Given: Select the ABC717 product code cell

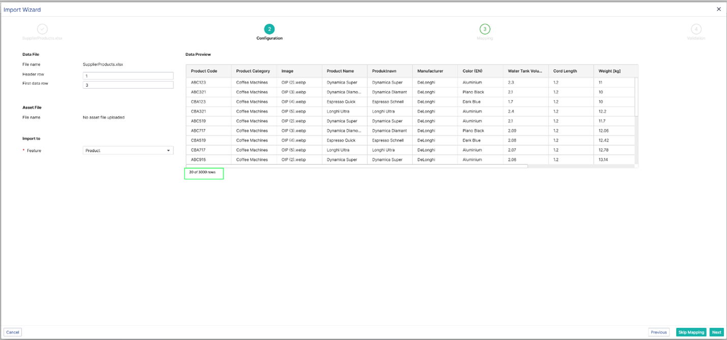Looking at the screenshot, I should point(208,131).
